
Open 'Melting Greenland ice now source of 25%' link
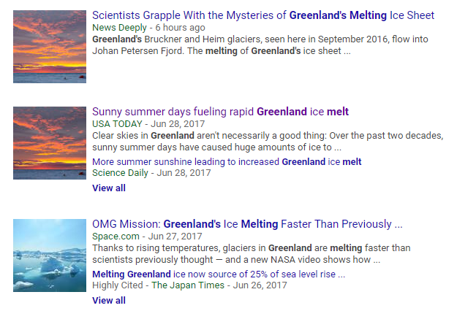pos(219,274)
